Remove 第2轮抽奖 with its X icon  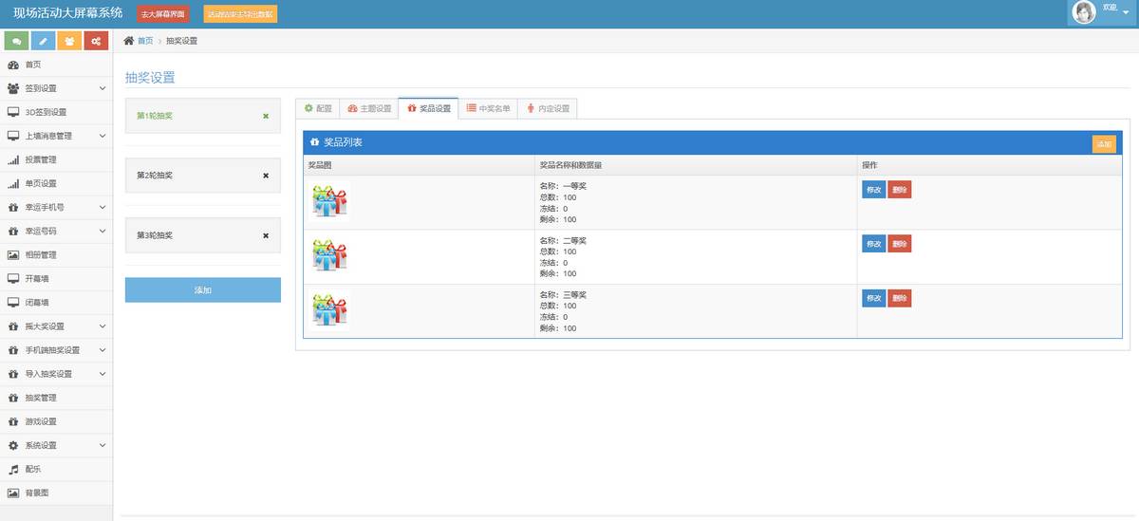point(266,176)
